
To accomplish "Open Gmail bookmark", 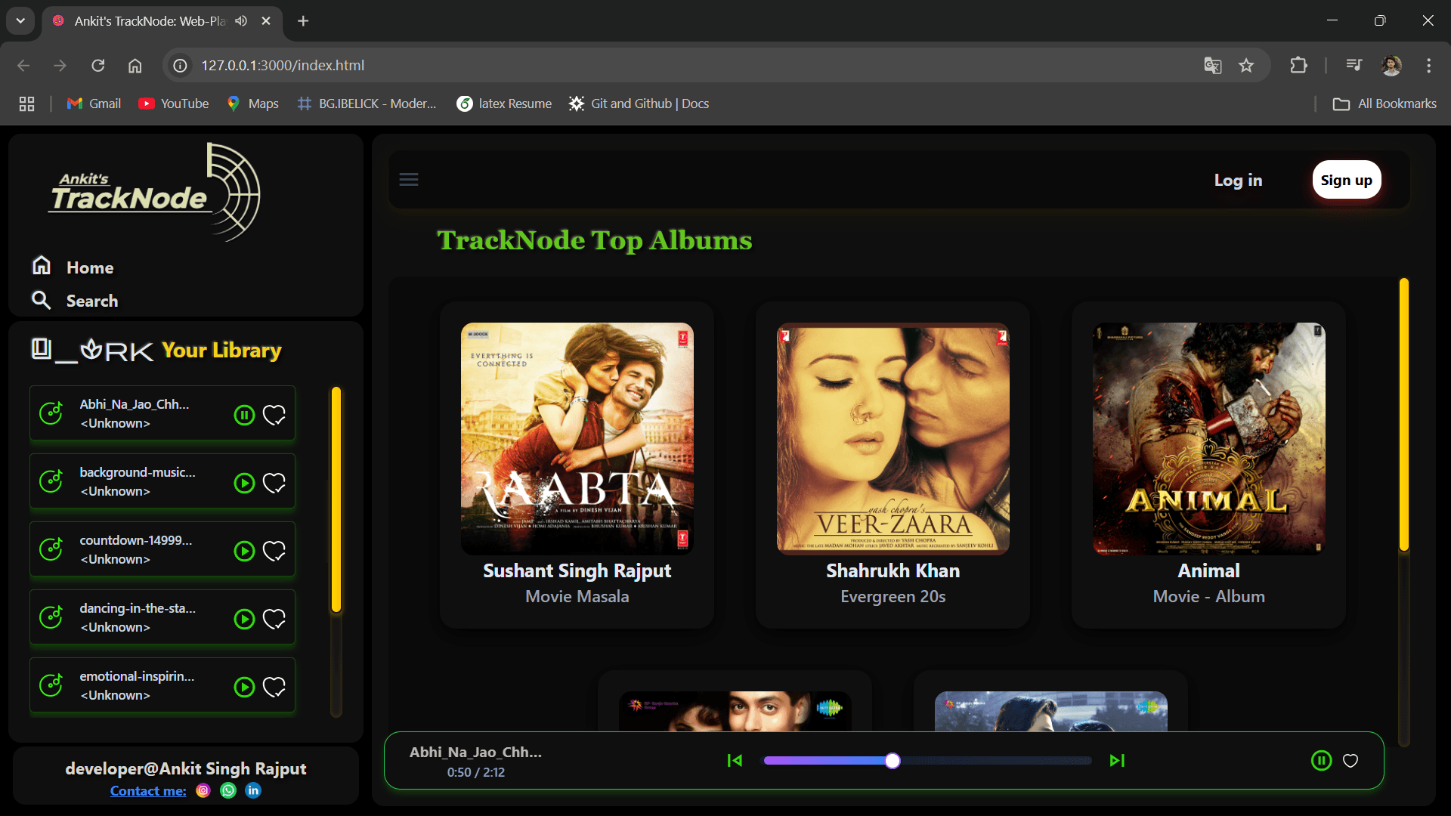I will (94, 104).
